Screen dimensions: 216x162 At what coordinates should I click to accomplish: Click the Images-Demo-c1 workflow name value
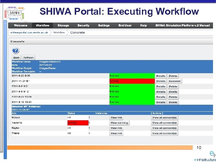click(50, 62)
